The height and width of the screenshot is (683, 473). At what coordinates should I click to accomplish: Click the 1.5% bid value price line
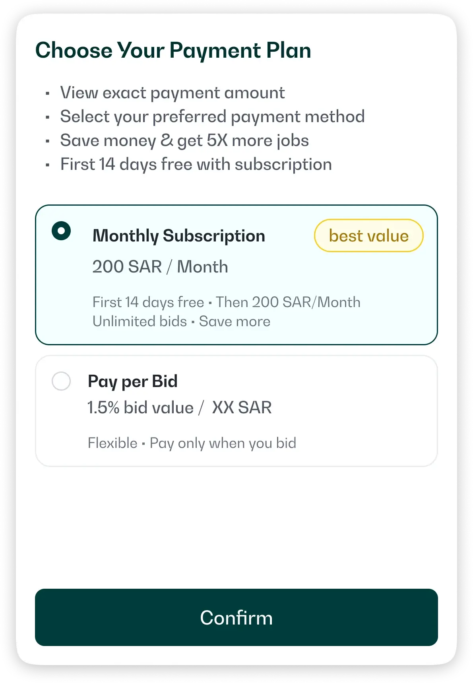[179, 407]
